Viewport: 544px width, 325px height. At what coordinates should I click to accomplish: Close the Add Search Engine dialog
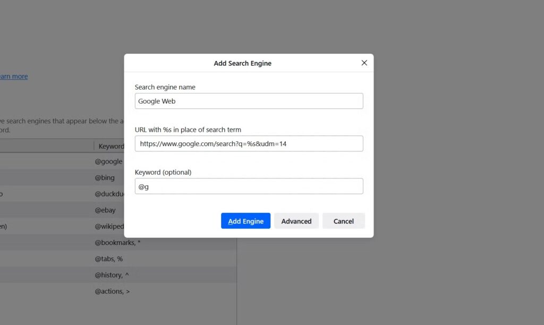364,63
